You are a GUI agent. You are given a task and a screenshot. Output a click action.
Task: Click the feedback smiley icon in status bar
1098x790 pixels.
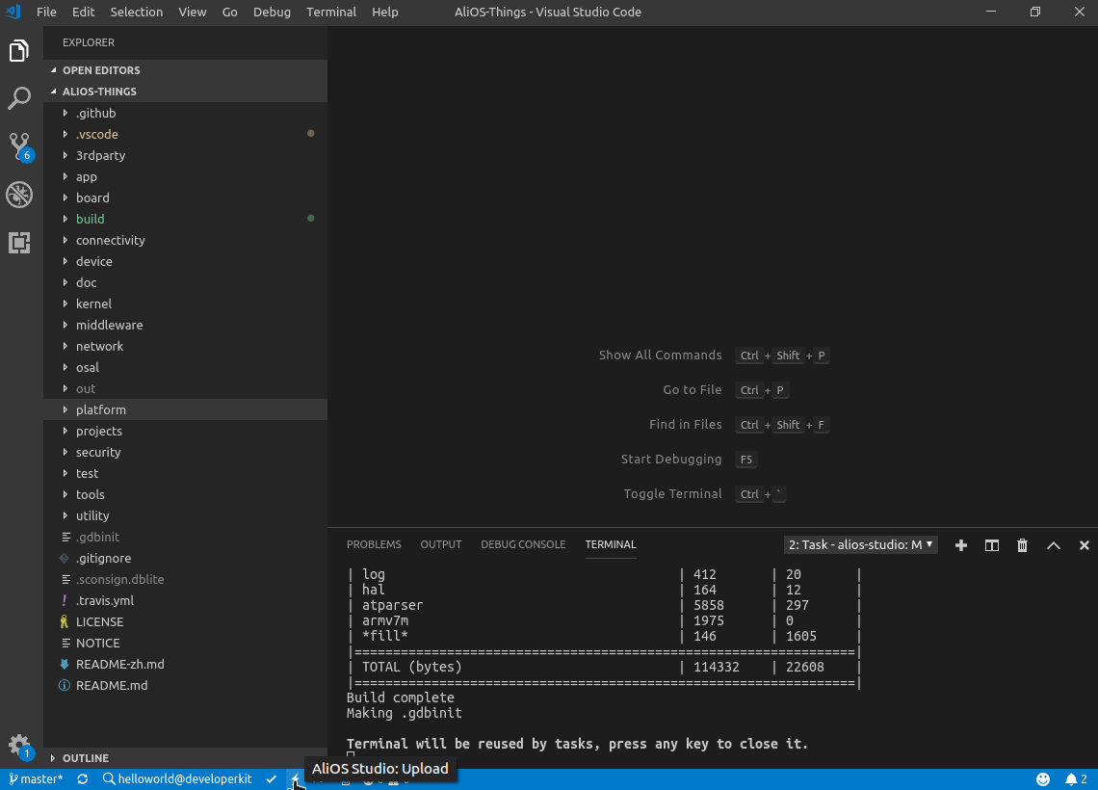point(1043,778)
